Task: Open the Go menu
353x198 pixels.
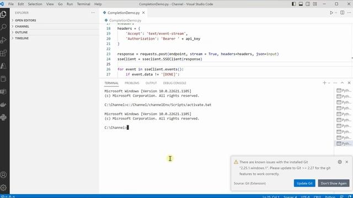Action: pos(60,4)
